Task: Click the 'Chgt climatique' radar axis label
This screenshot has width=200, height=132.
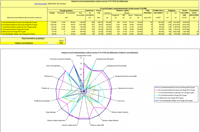Action: pos(51,112)
